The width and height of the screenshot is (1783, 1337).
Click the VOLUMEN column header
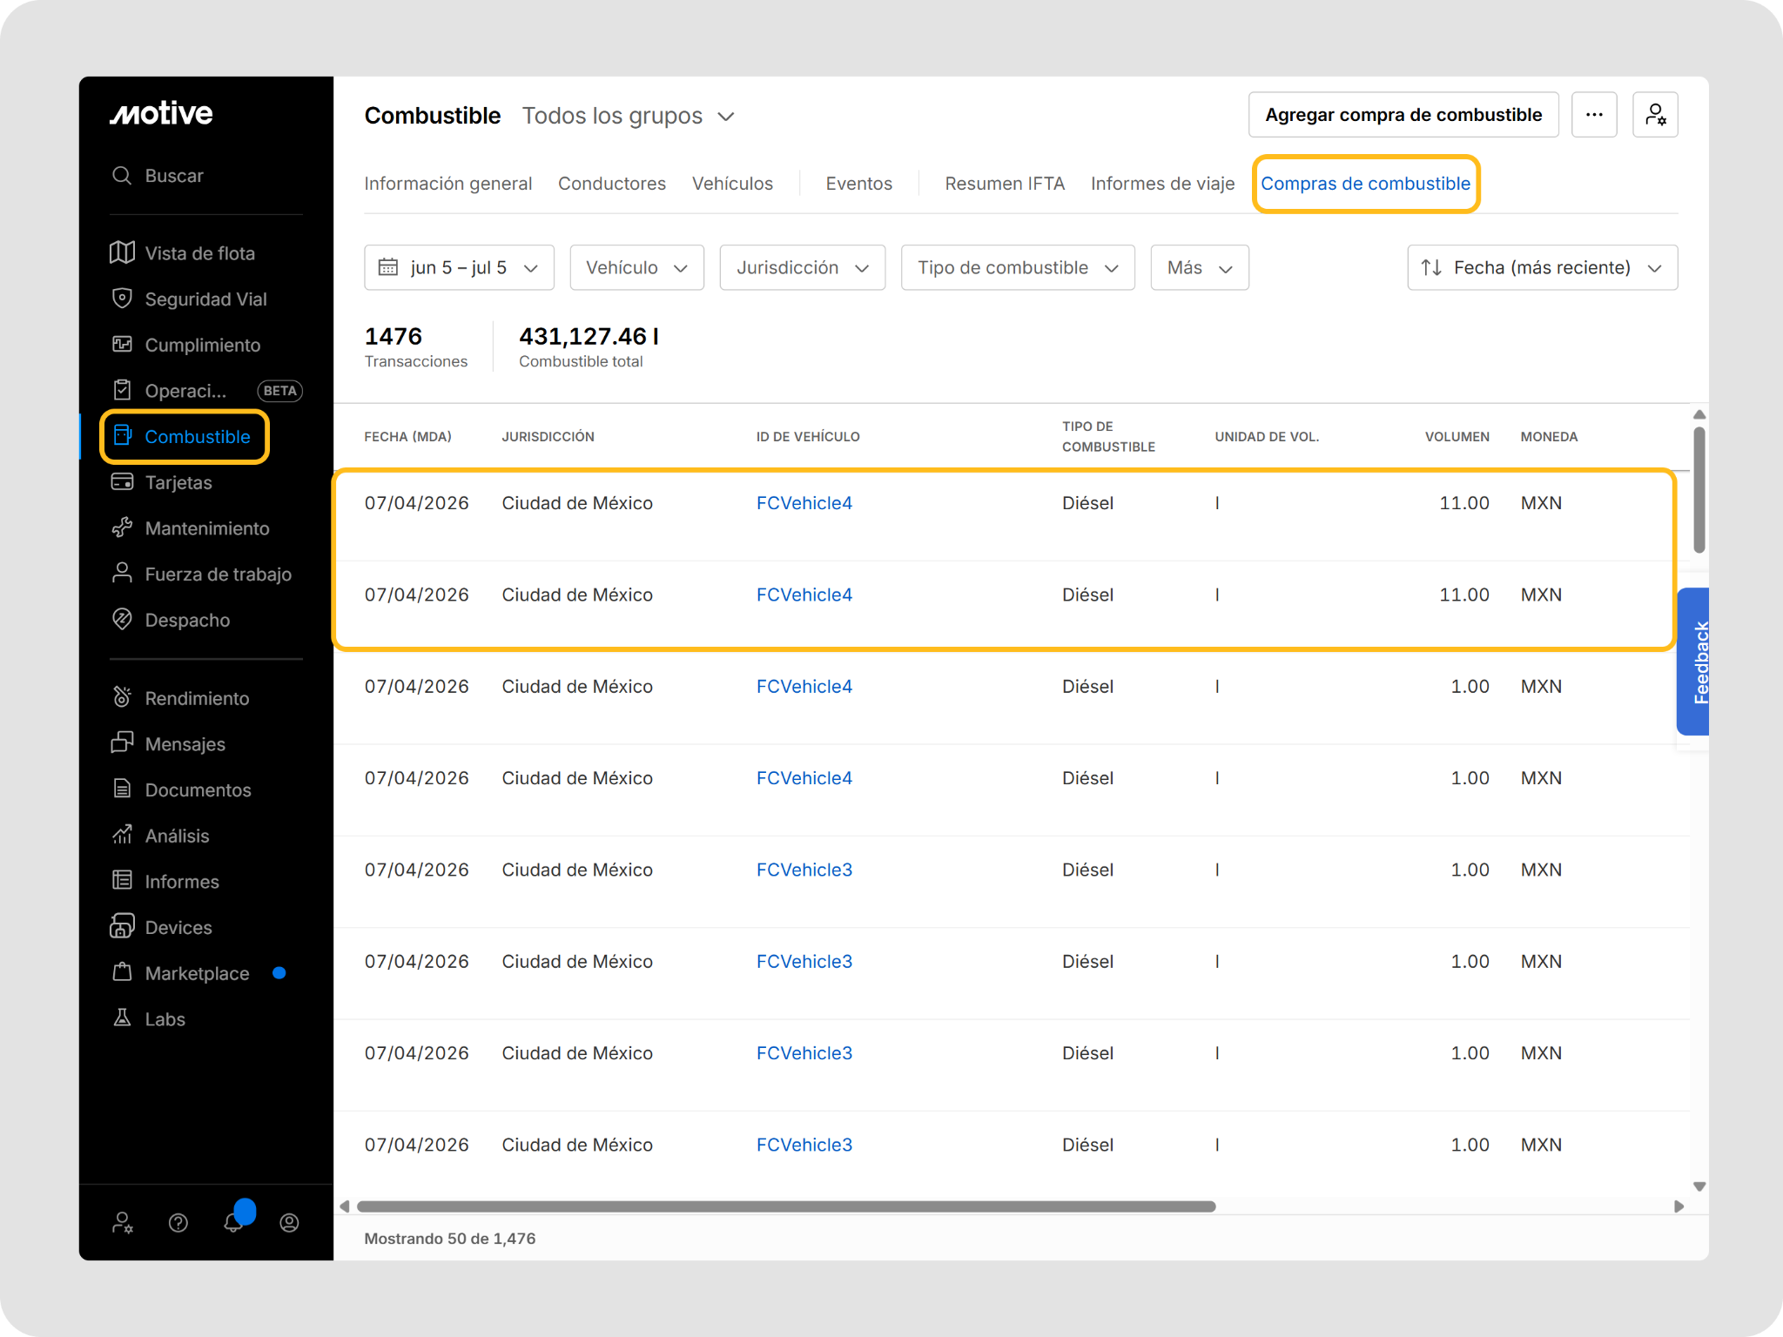pyautogui.click(x=1457, y=437)
